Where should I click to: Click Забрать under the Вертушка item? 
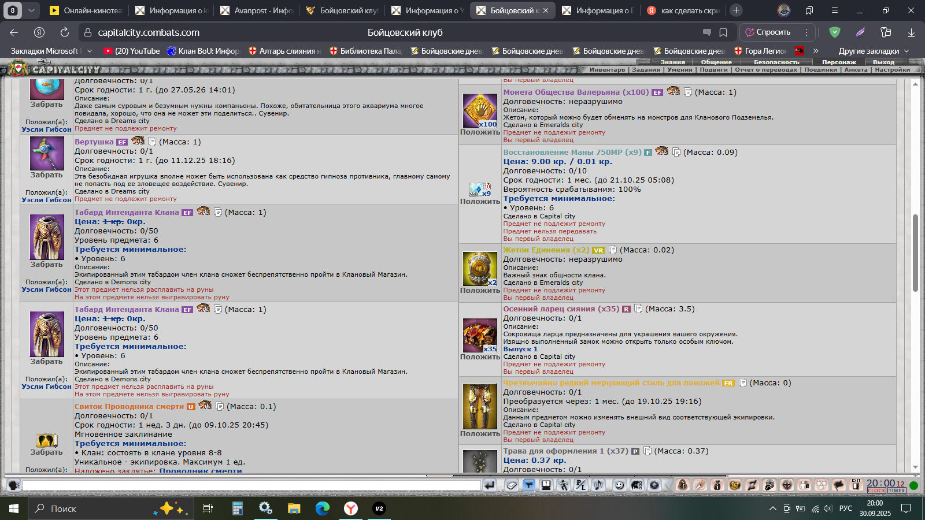tap(46, 175)
